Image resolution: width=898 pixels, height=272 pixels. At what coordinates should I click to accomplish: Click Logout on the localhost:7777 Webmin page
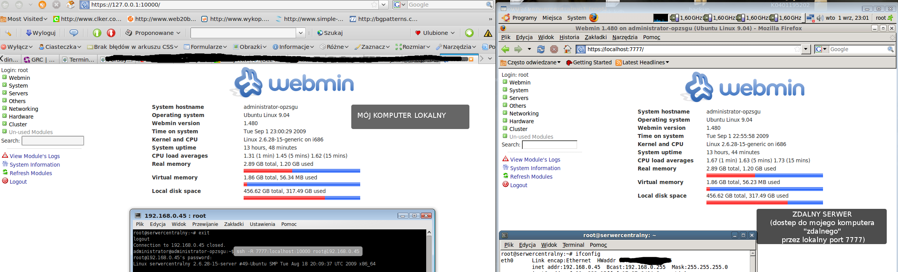click(x=519, y=185)
